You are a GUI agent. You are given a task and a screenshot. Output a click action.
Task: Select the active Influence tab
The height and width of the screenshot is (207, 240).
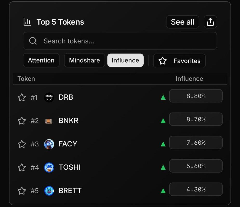(x=125, y=60)
